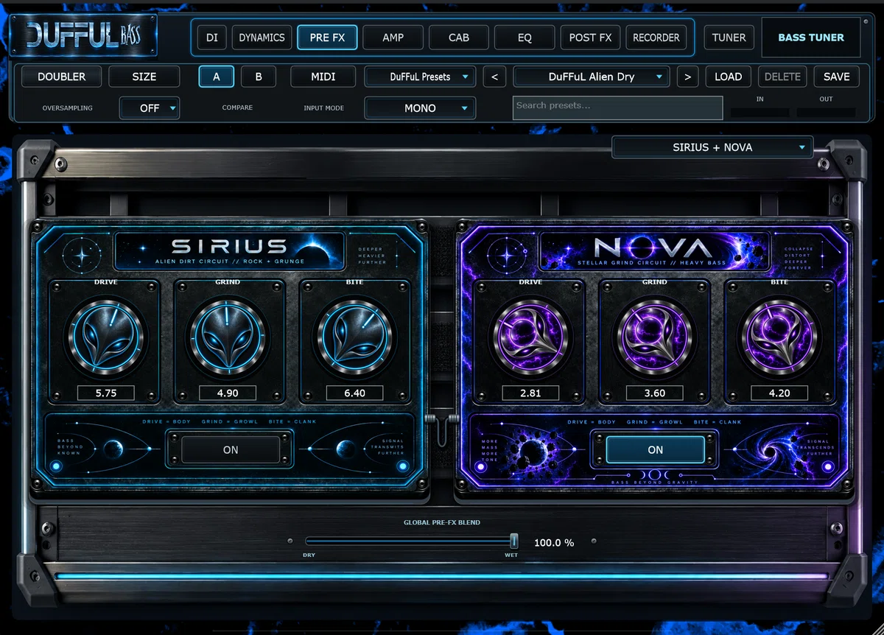Click the Nova star compass emblem
884x635 pixels.
(x=507, y=255)
